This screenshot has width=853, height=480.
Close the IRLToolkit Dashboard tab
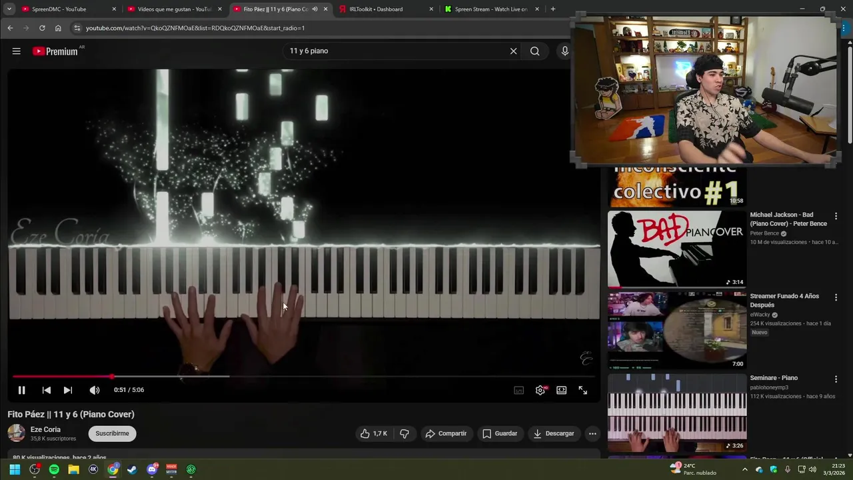[431, 9]
